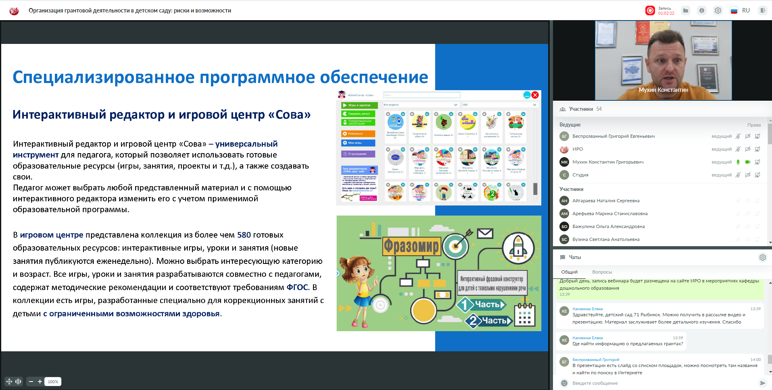Zoom in the slide with plus button
This screenshot has width=772, height=390.
(x=40, y=382)
